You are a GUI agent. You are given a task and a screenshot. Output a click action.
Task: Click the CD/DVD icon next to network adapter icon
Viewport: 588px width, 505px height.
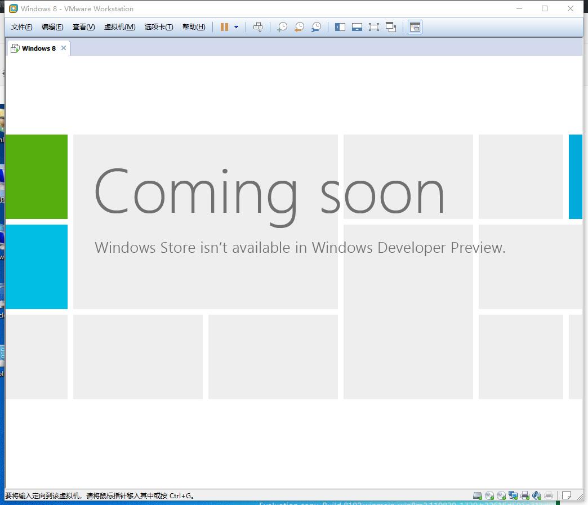pos(501,495)
